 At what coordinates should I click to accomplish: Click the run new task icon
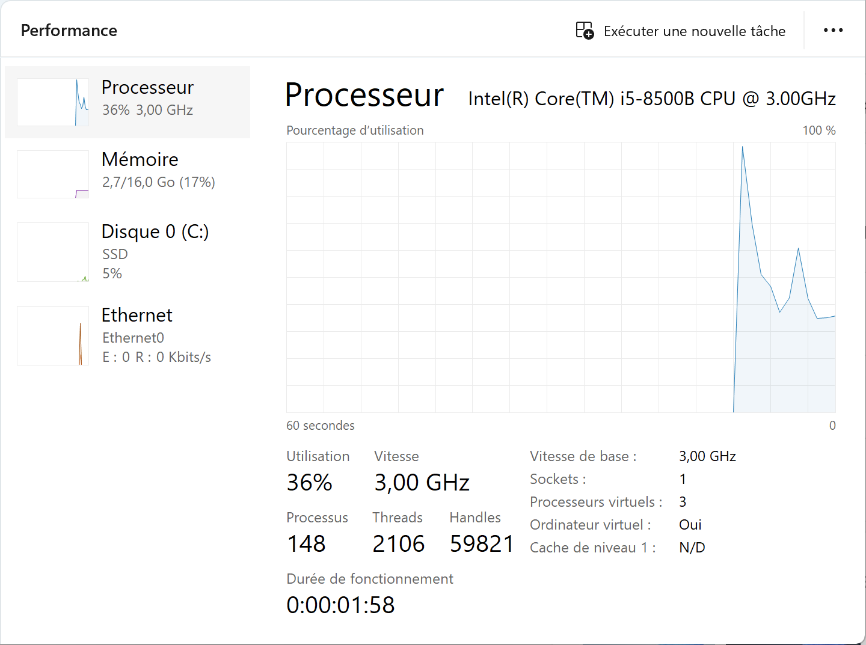point(585,31)
